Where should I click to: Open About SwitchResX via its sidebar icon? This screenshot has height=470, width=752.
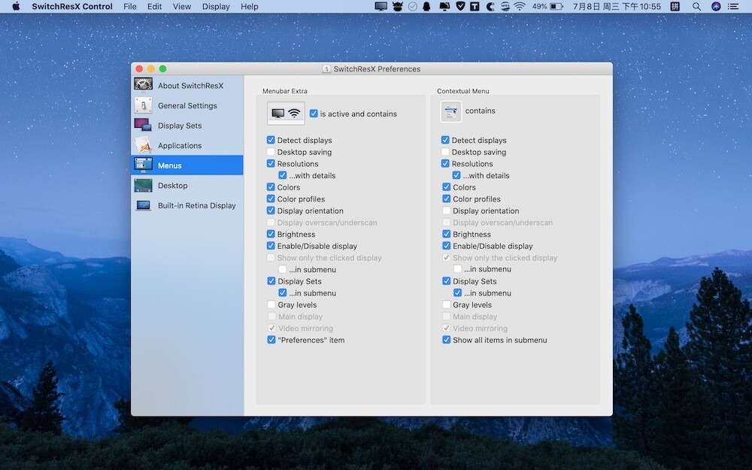point(143,85)
